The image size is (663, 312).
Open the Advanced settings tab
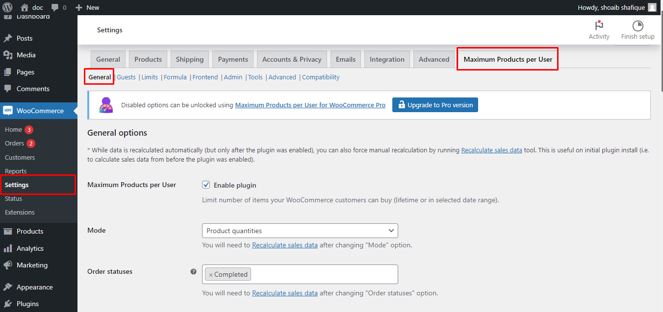[x=434, y=59]
